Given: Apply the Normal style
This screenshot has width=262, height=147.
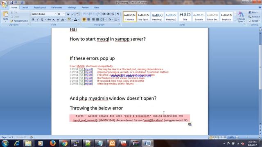Looking at the screenshot, I should pos(130,16).
